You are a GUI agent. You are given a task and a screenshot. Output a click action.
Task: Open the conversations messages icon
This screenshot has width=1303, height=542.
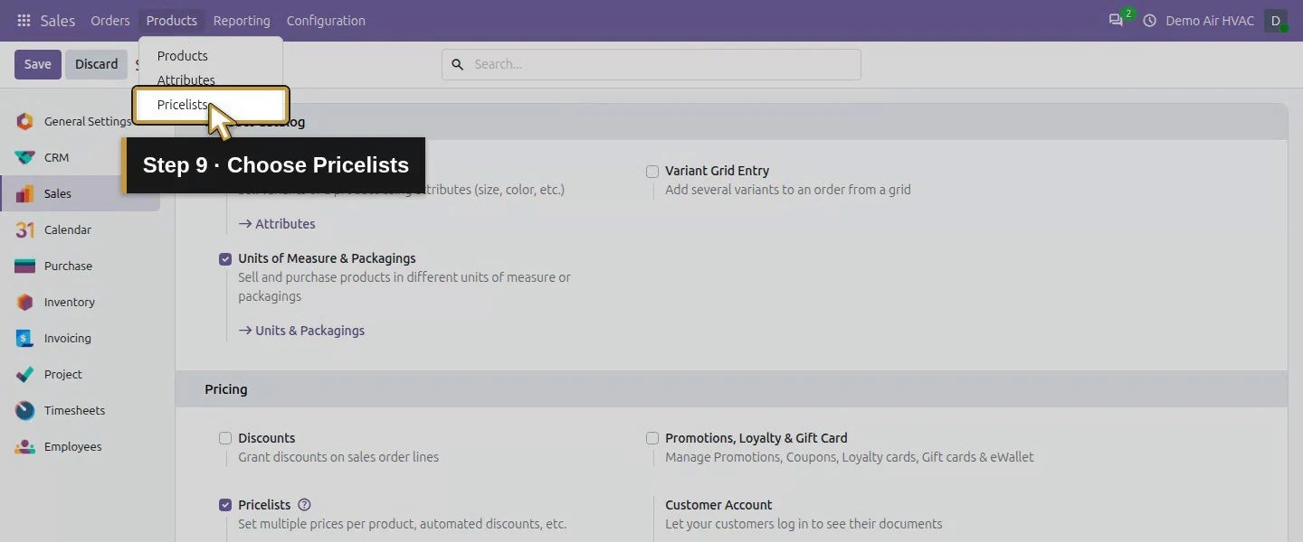pyautogui.click(x=1116, y=21)
